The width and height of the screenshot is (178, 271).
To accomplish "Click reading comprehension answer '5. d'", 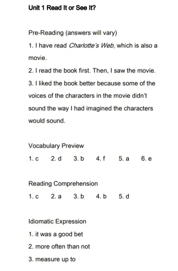I will tap(124, 196).
